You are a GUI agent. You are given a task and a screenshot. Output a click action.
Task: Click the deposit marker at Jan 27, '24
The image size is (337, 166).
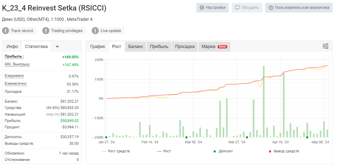coord(106,137)
